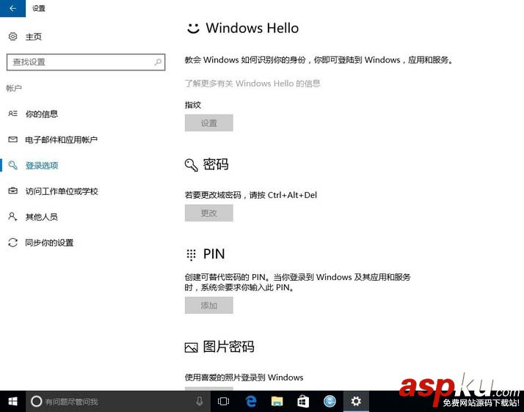The image size is (524, 412).
Task: Click the envelope icon for 电子邮件和应用帐户
Action: (x=12, y=139)
